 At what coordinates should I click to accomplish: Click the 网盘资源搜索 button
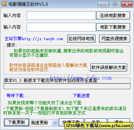coord(115,39)
